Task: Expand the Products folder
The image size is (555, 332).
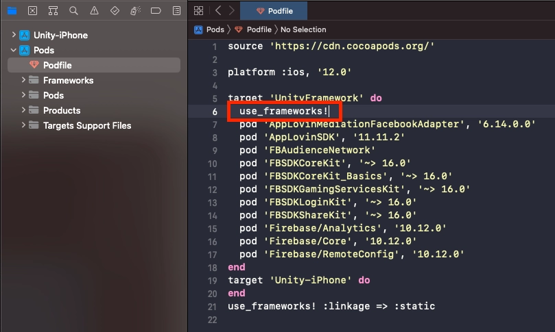Action: (23, 110)
